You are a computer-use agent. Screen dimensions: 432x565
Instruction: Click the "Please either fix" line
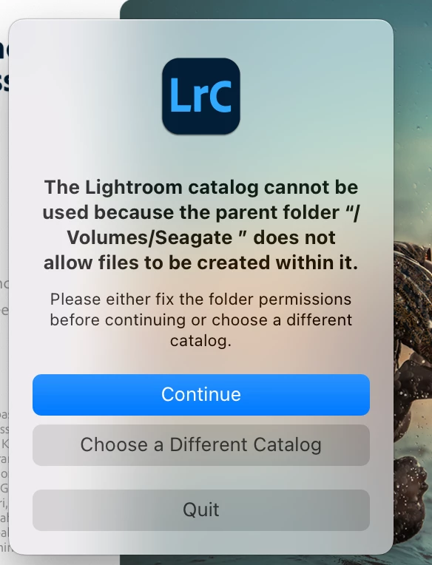click(x=200, y=300)
